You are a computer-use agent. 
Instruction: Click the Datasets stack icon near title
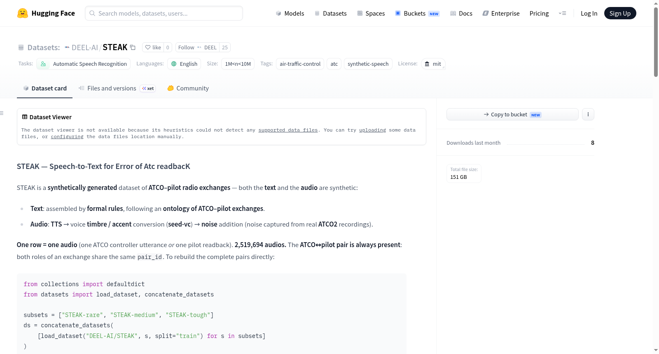tap(21, 47)
